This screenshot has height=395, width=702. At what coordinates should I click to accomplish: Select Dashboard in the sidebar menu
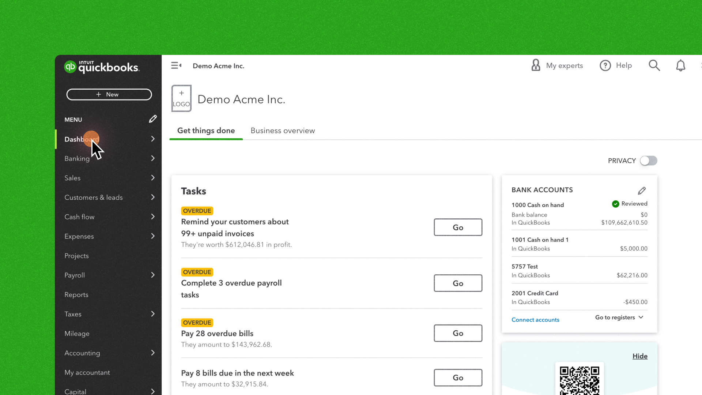coord(82,139)
